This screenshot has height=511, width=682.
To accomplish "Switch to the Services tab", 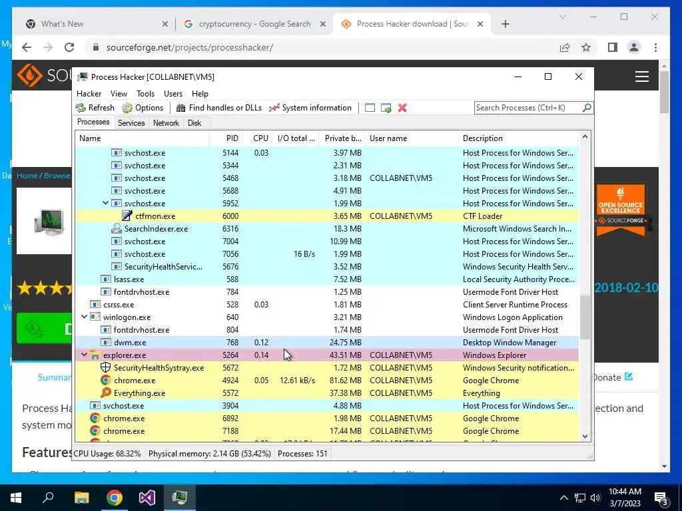I will (x=131, y=123).
